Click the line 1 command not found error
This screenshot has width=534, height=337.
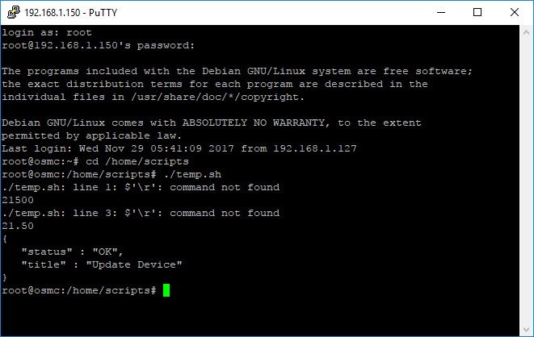click(x=141, y=187)
